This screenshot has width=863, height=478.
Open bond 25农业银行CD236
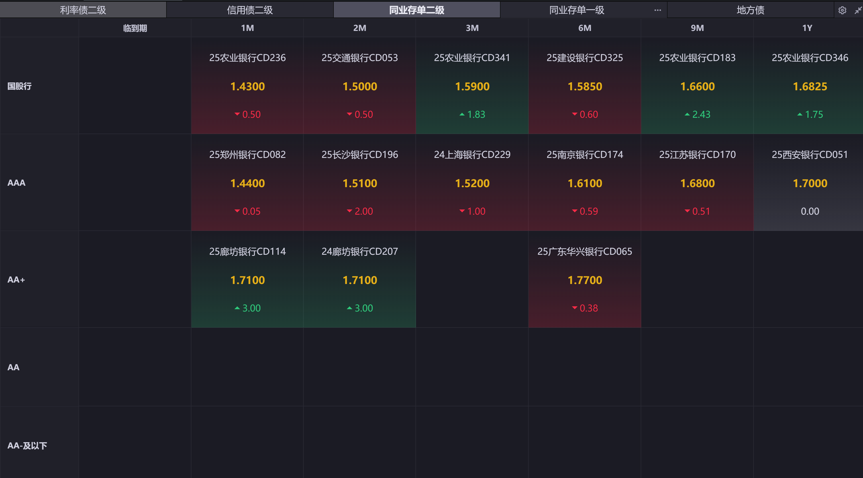[247, 58]
